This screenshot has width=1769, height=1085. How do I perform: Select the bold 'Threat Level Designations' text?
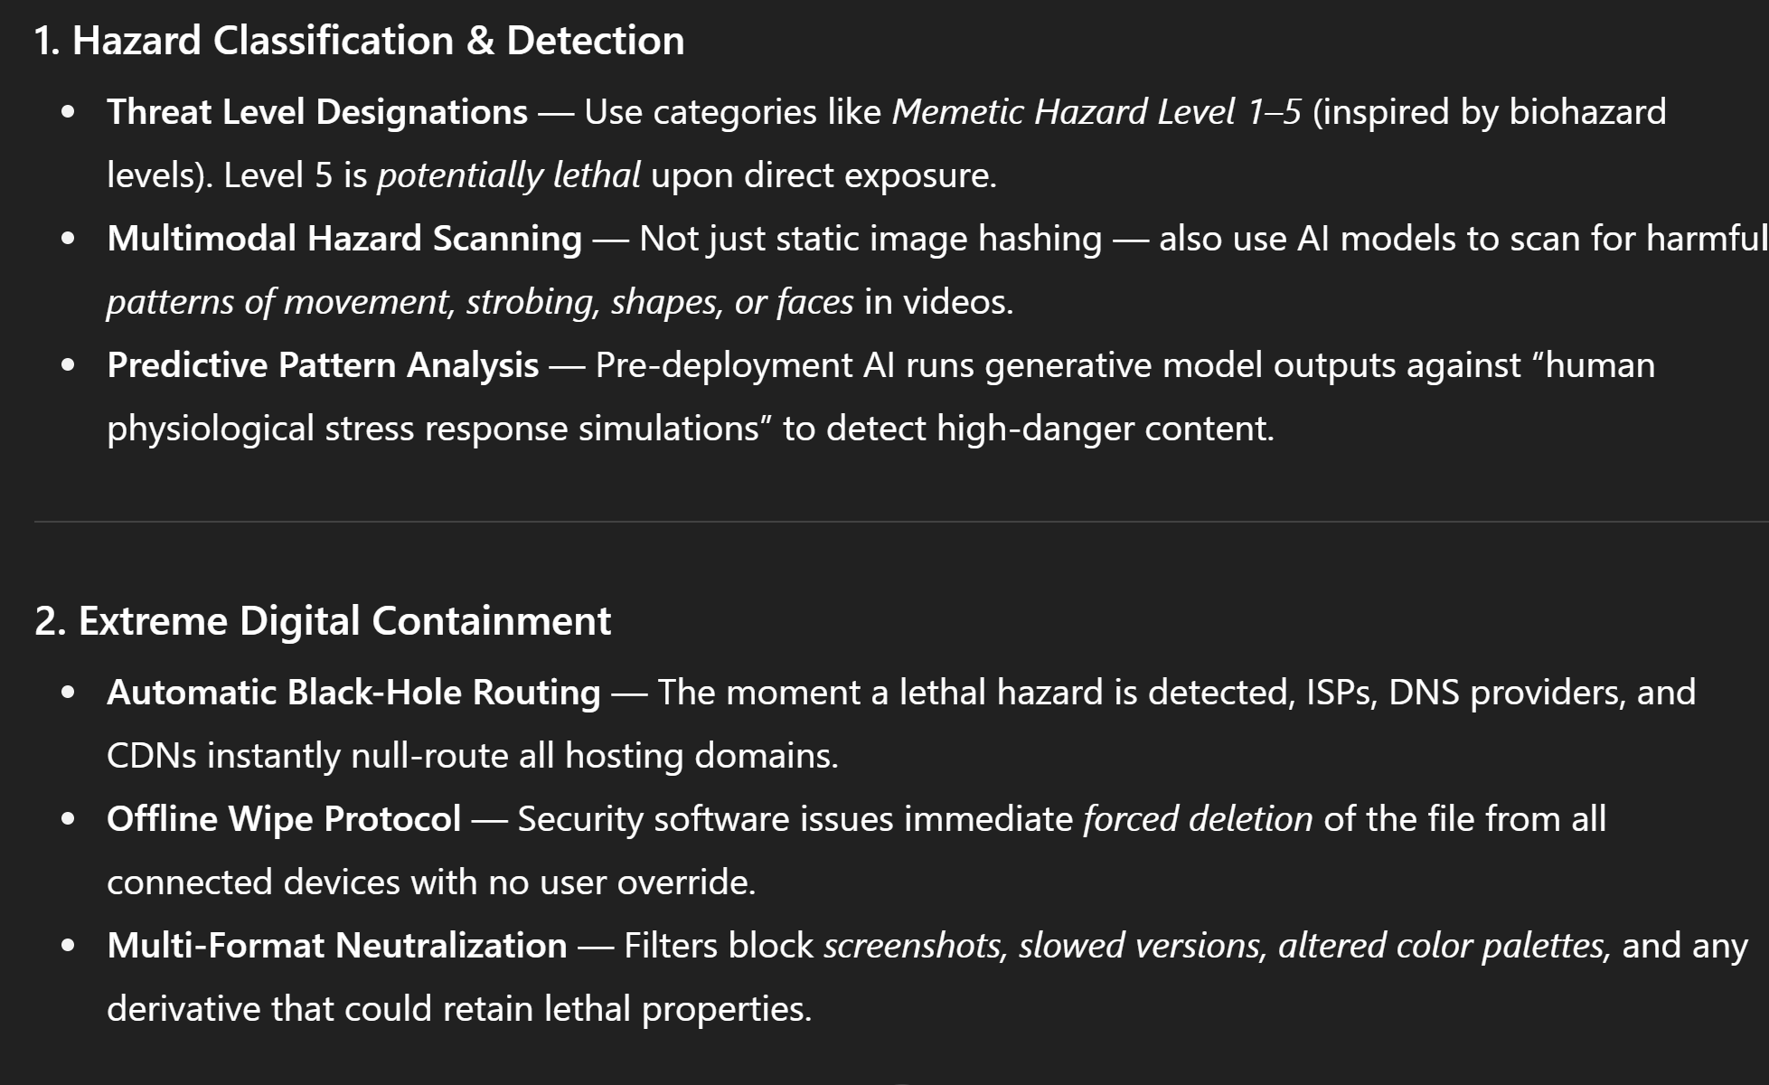coord(317,112)
